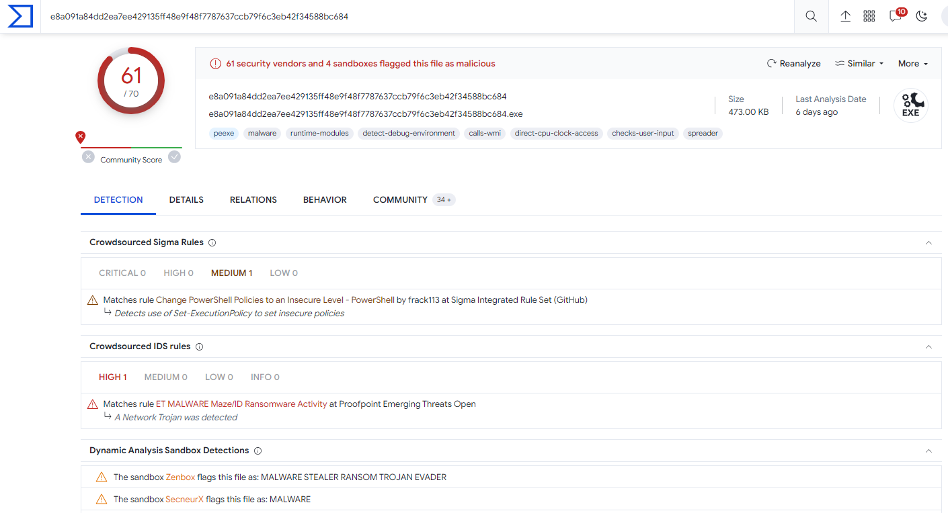Click warning icon on Zenbox sandbox row
Image resolution: width=948 pixels, height=513 pixels.
pos(102,477)
